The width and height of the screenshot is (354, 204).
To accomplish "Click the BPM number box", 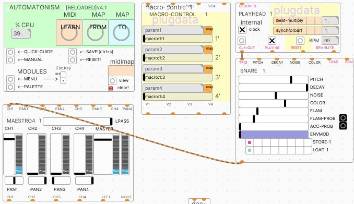I will [x=330, y=41].
